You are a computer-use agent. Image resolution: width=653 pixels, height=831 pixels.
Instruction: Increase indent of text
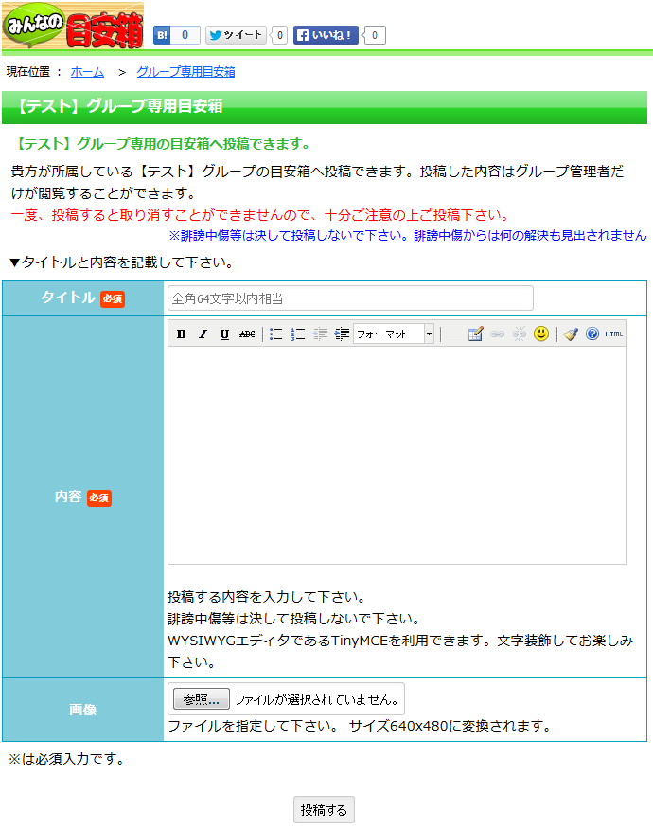tap(342, 334)
